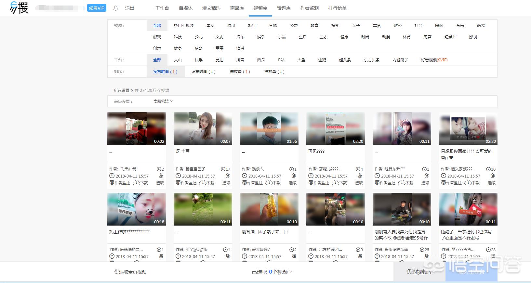Click 作者监控 icon for 道义家族

click(444, 183)
